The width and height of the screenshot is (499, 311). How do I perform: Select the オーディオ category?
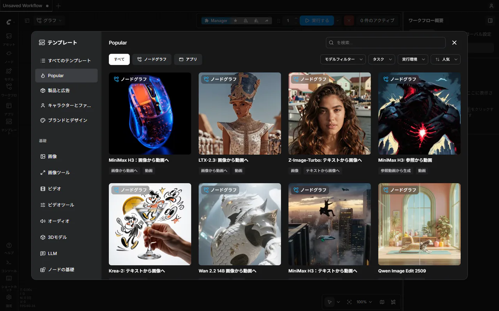(66, 221)
